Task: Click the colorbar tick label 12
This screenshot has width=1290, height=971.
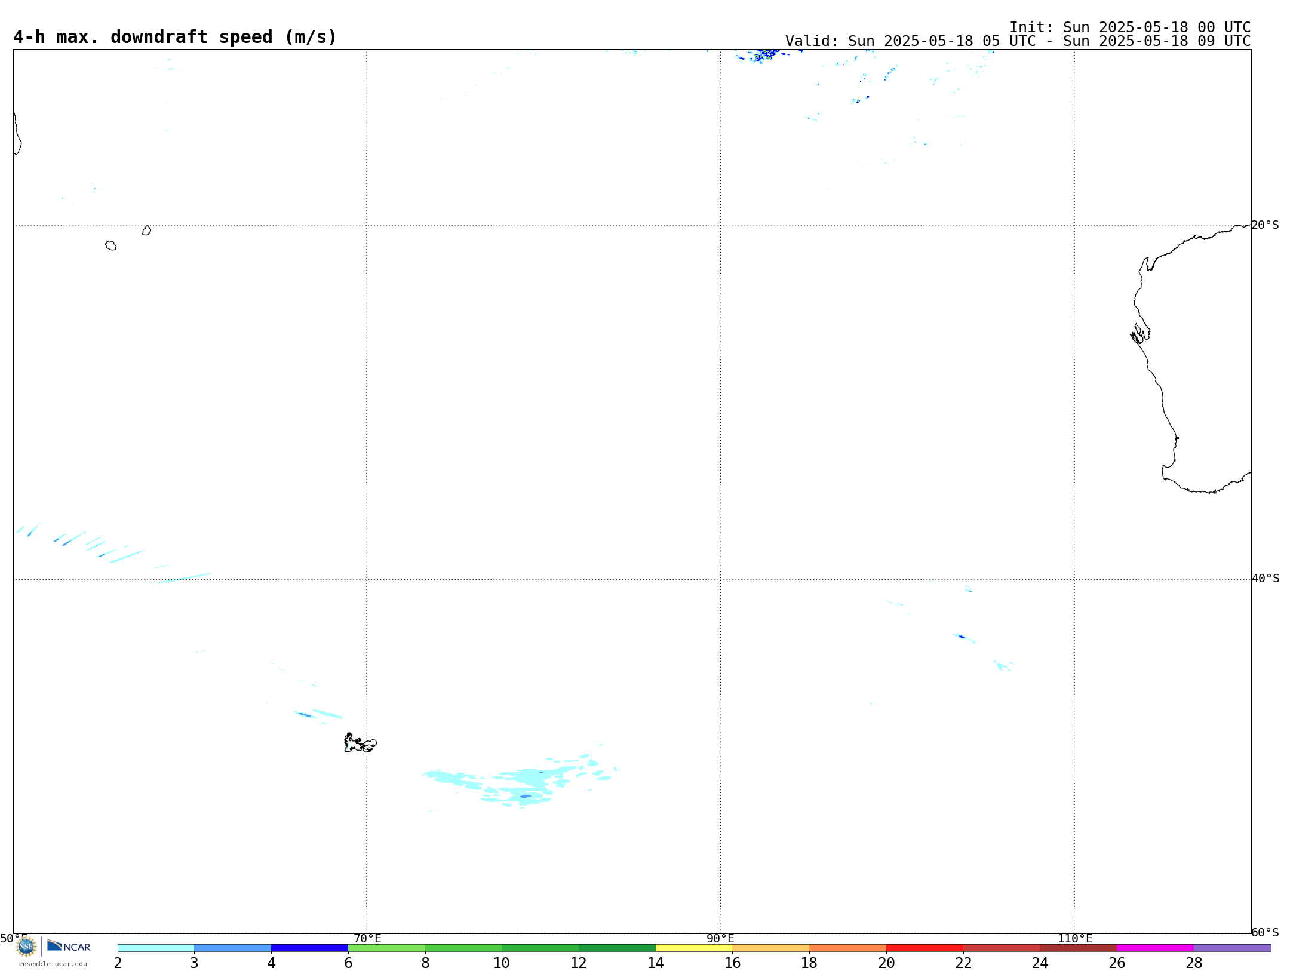Action: [x=579, y=963]
